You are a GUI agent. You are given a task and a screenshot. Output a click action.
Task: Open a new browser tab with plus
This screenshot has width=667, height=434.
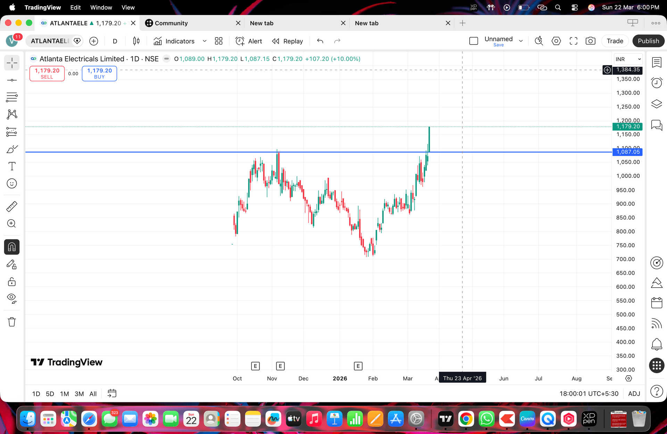[462, 23]
